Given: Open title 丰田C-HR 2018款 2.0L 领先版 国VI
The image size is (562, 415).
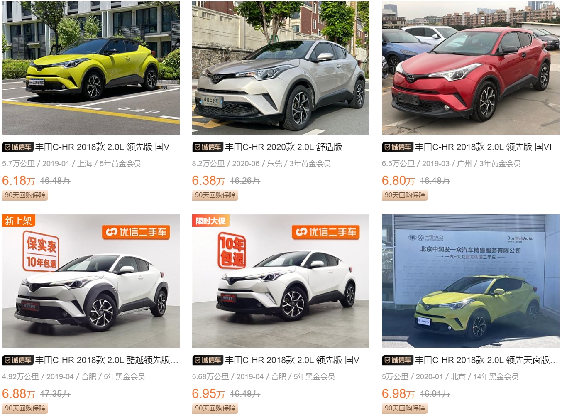Looking at the screenshot, I should click(x=483, y=147).
